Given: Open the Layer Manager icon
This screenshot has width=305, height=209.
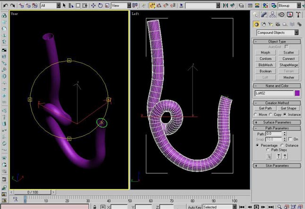Looking at the screenshot, I should [x=241, y=6].
